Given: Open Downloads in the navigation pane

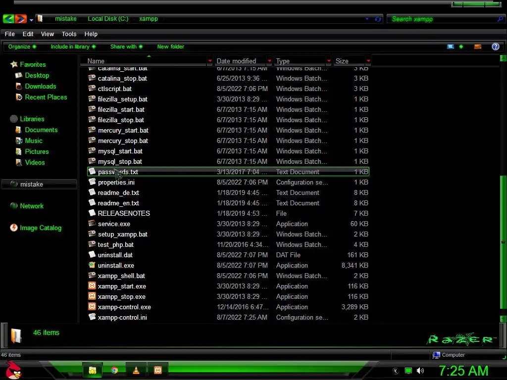Looking at the screenshot, I should tap(41, 86).
